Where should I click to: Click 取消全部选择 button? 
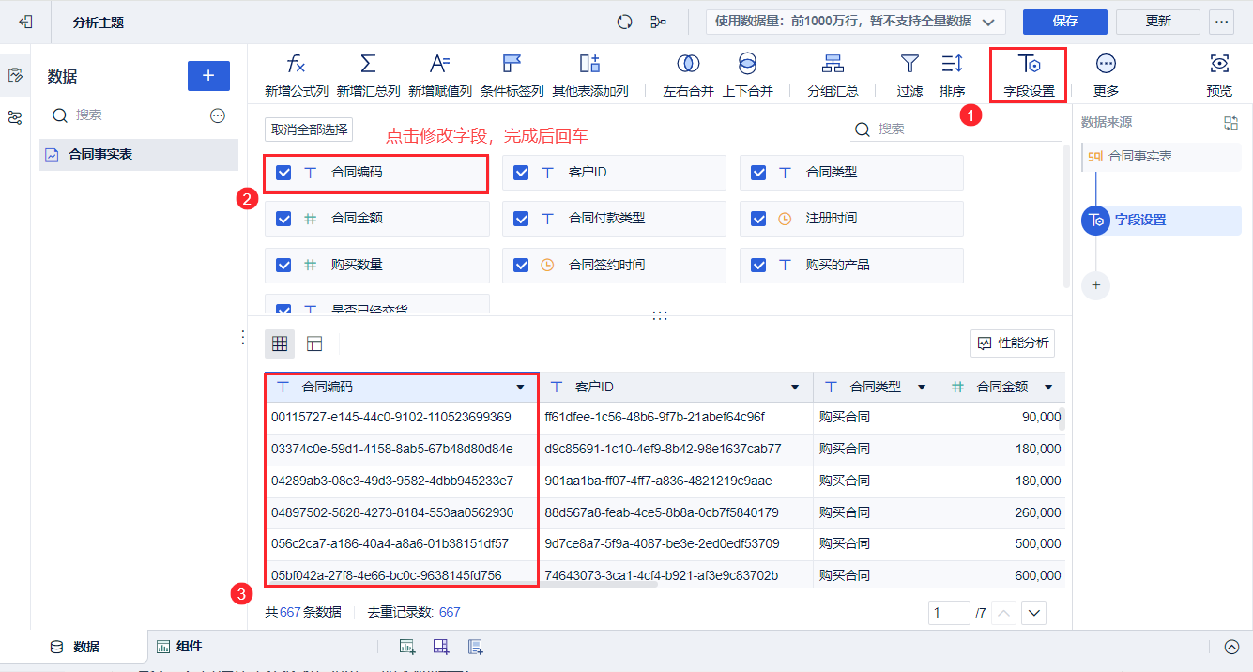[x=309, y=130]
